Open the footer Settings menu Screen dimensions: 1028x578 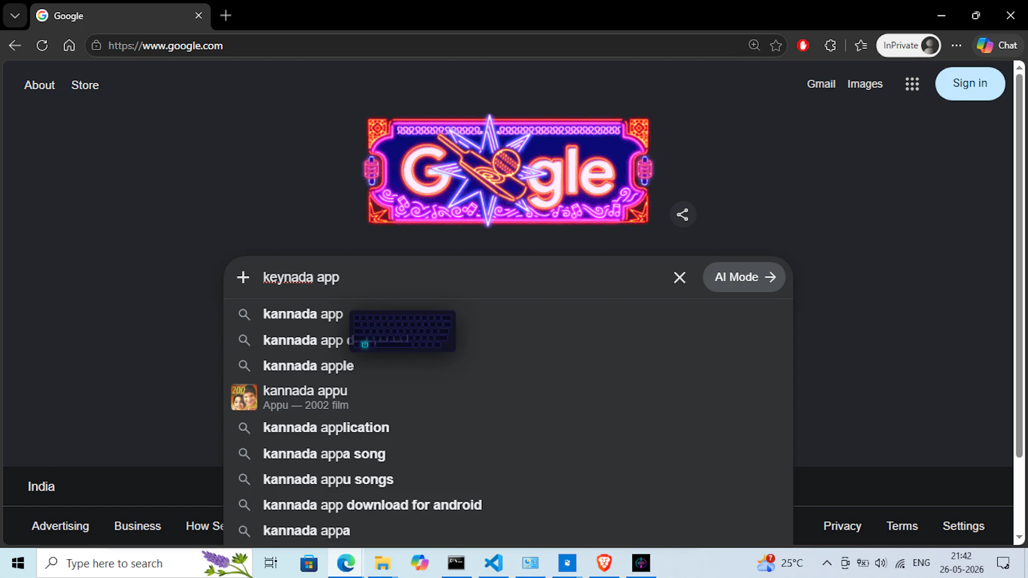click(963, 526)
